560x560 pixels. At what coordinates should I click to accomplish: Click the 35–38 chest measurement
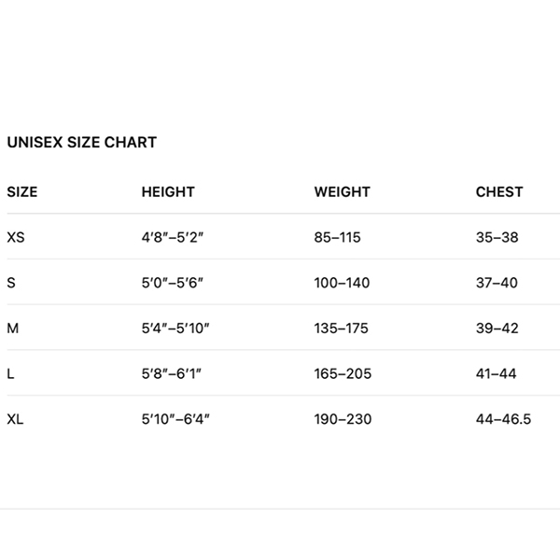point(497,238)
